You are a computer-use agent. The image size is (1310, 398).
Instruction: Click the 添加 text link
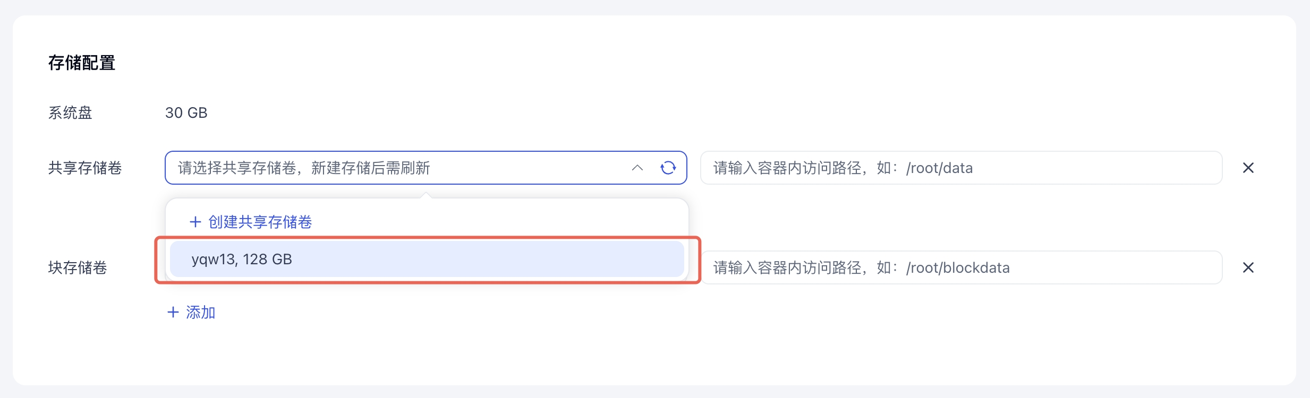click(x=201, y=312)
